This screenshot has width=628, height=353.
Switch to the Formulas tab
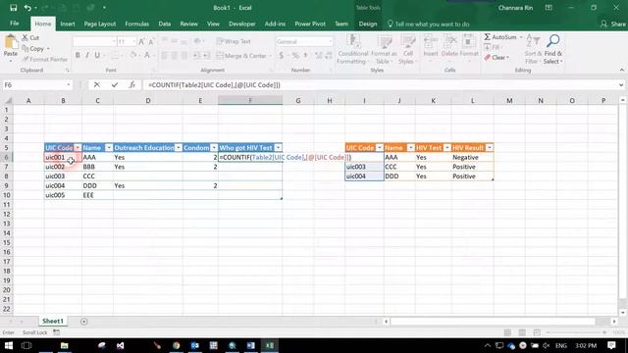point(137,24)
